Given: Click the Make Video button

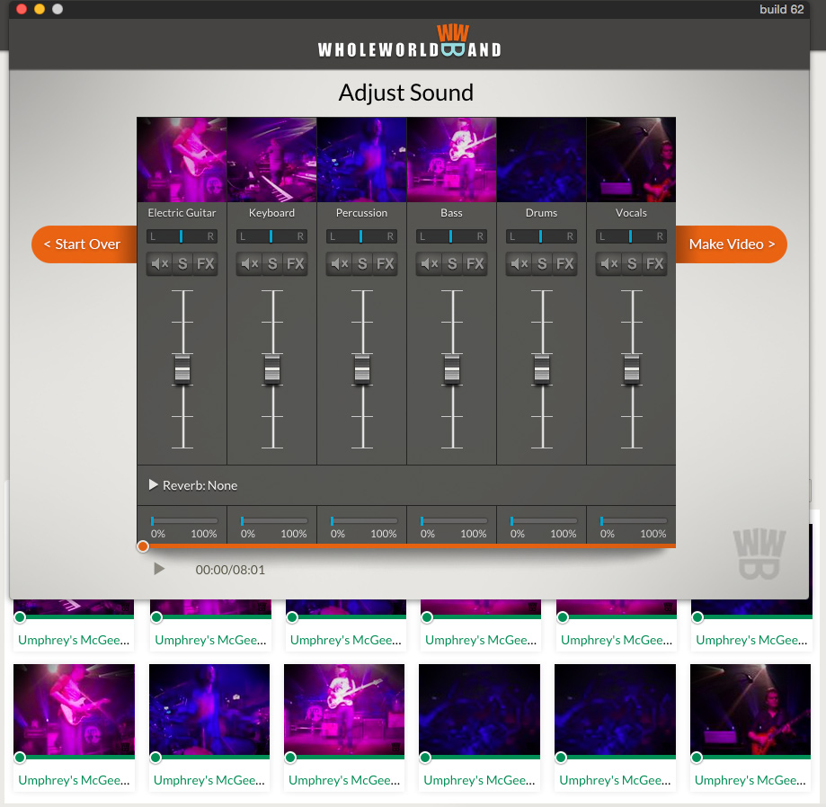Looking at the screenshot, I should coord(732,244).
